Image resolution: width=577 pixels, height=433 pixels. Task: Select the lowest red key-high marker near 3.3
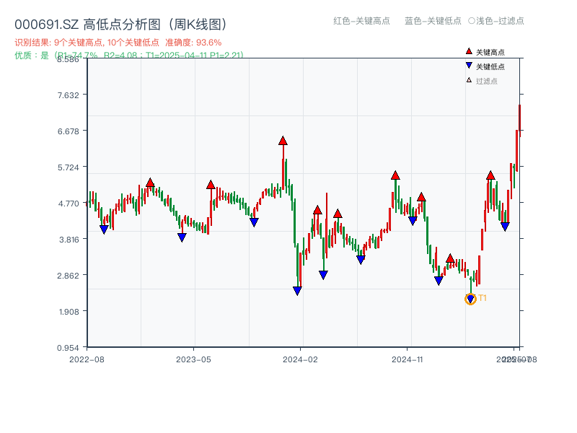pos(449,258)
